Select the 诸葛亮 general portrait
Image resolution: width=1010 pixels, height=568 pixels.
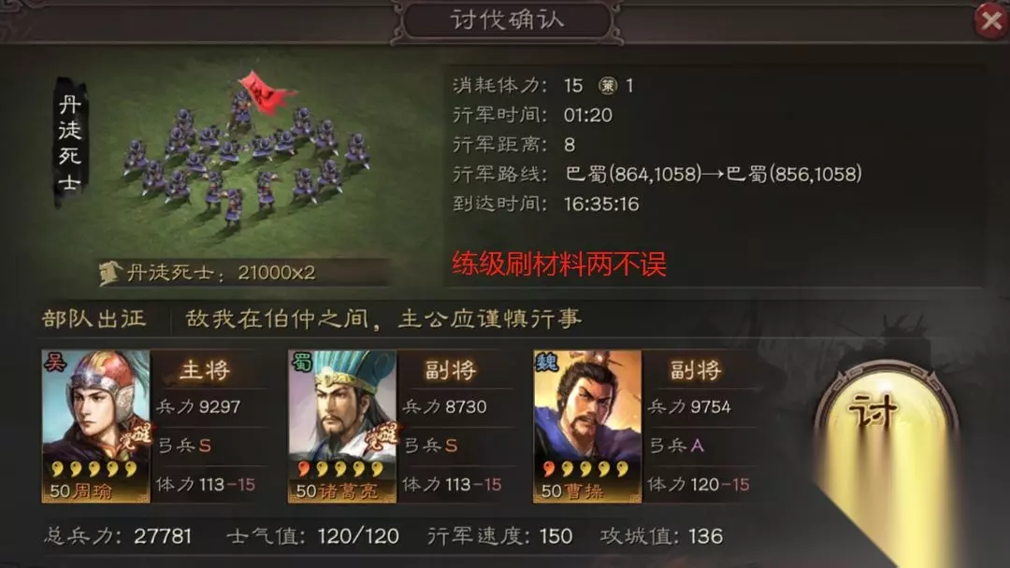[342, 426]
